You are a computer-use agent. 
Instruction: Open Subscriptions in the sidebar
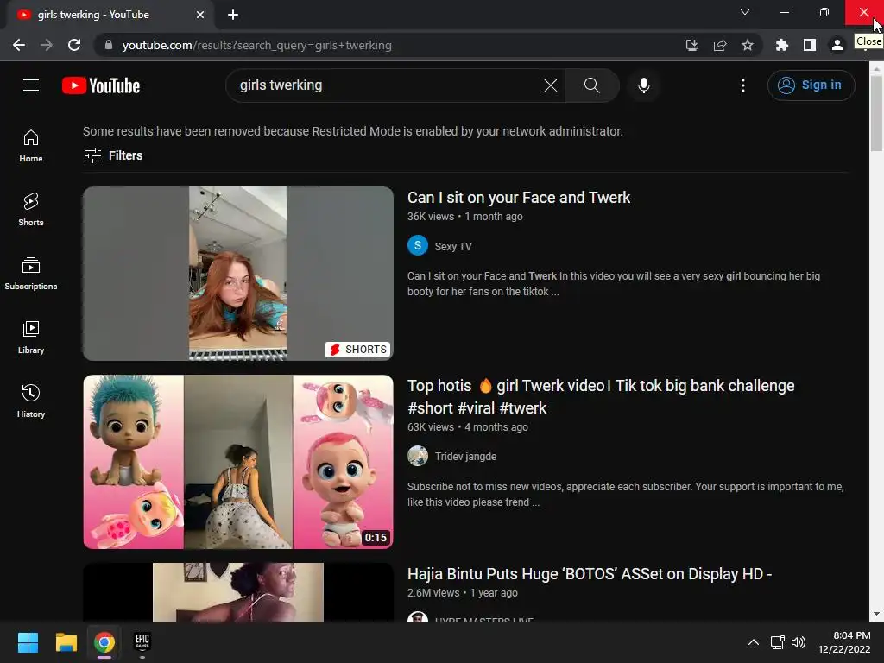pos(31,273)
